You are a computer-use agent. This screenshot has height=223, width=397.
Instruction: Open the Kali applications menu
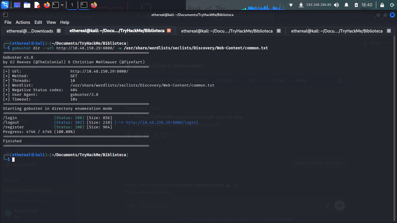point(5,5)
